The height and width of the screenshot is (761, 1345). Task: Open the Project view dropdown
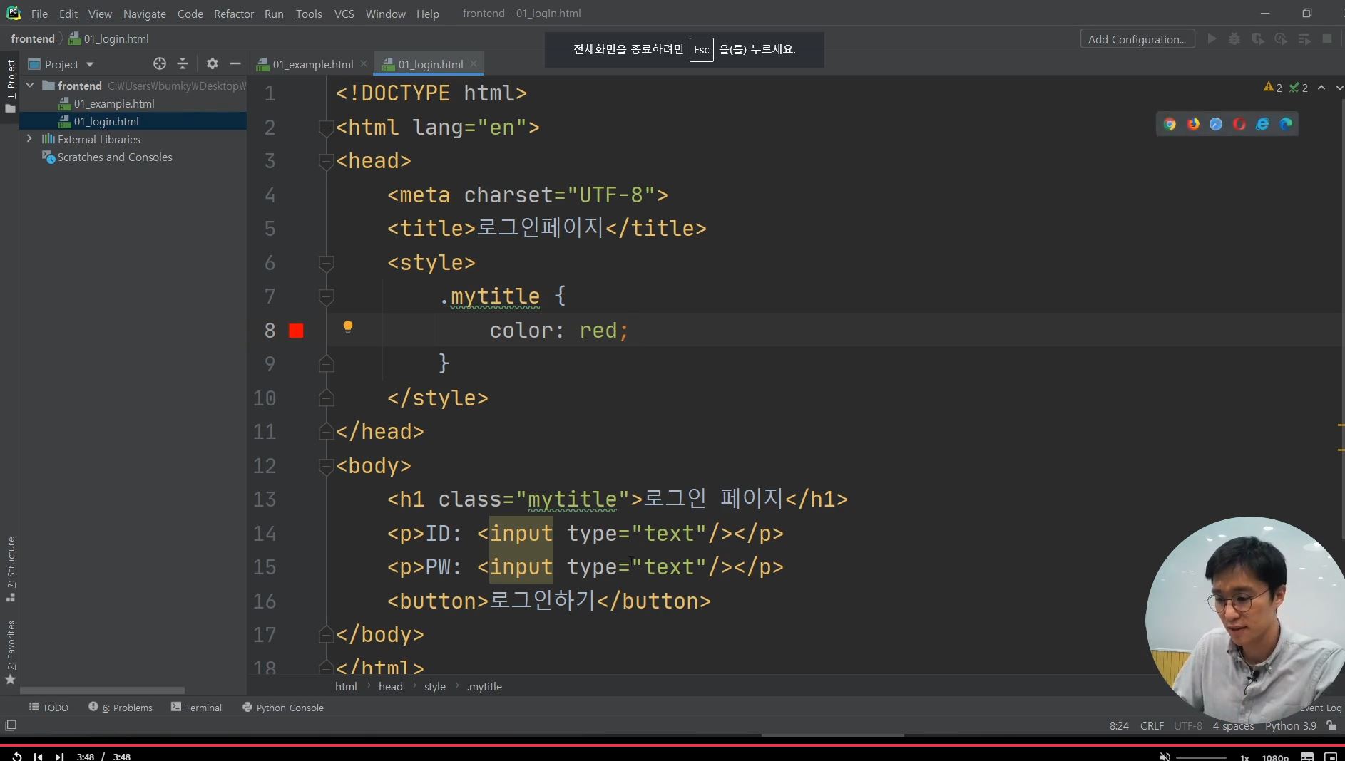pos(90,65)
